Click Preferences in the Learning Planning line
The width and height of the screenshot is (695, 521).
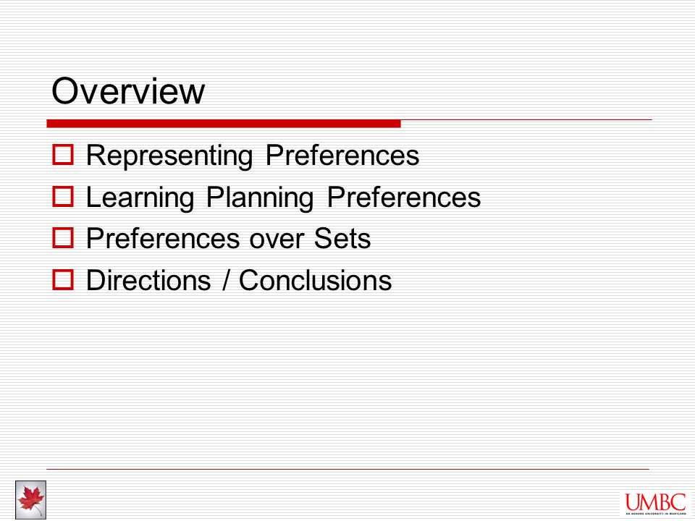pos(404,197)
